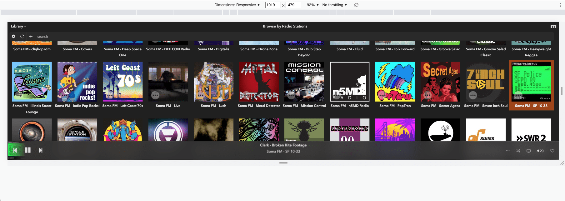Viewport: 565px width, 201px height.
Task: Click Soma FM - DEF CON Radio label
Action: click(168, 49)
